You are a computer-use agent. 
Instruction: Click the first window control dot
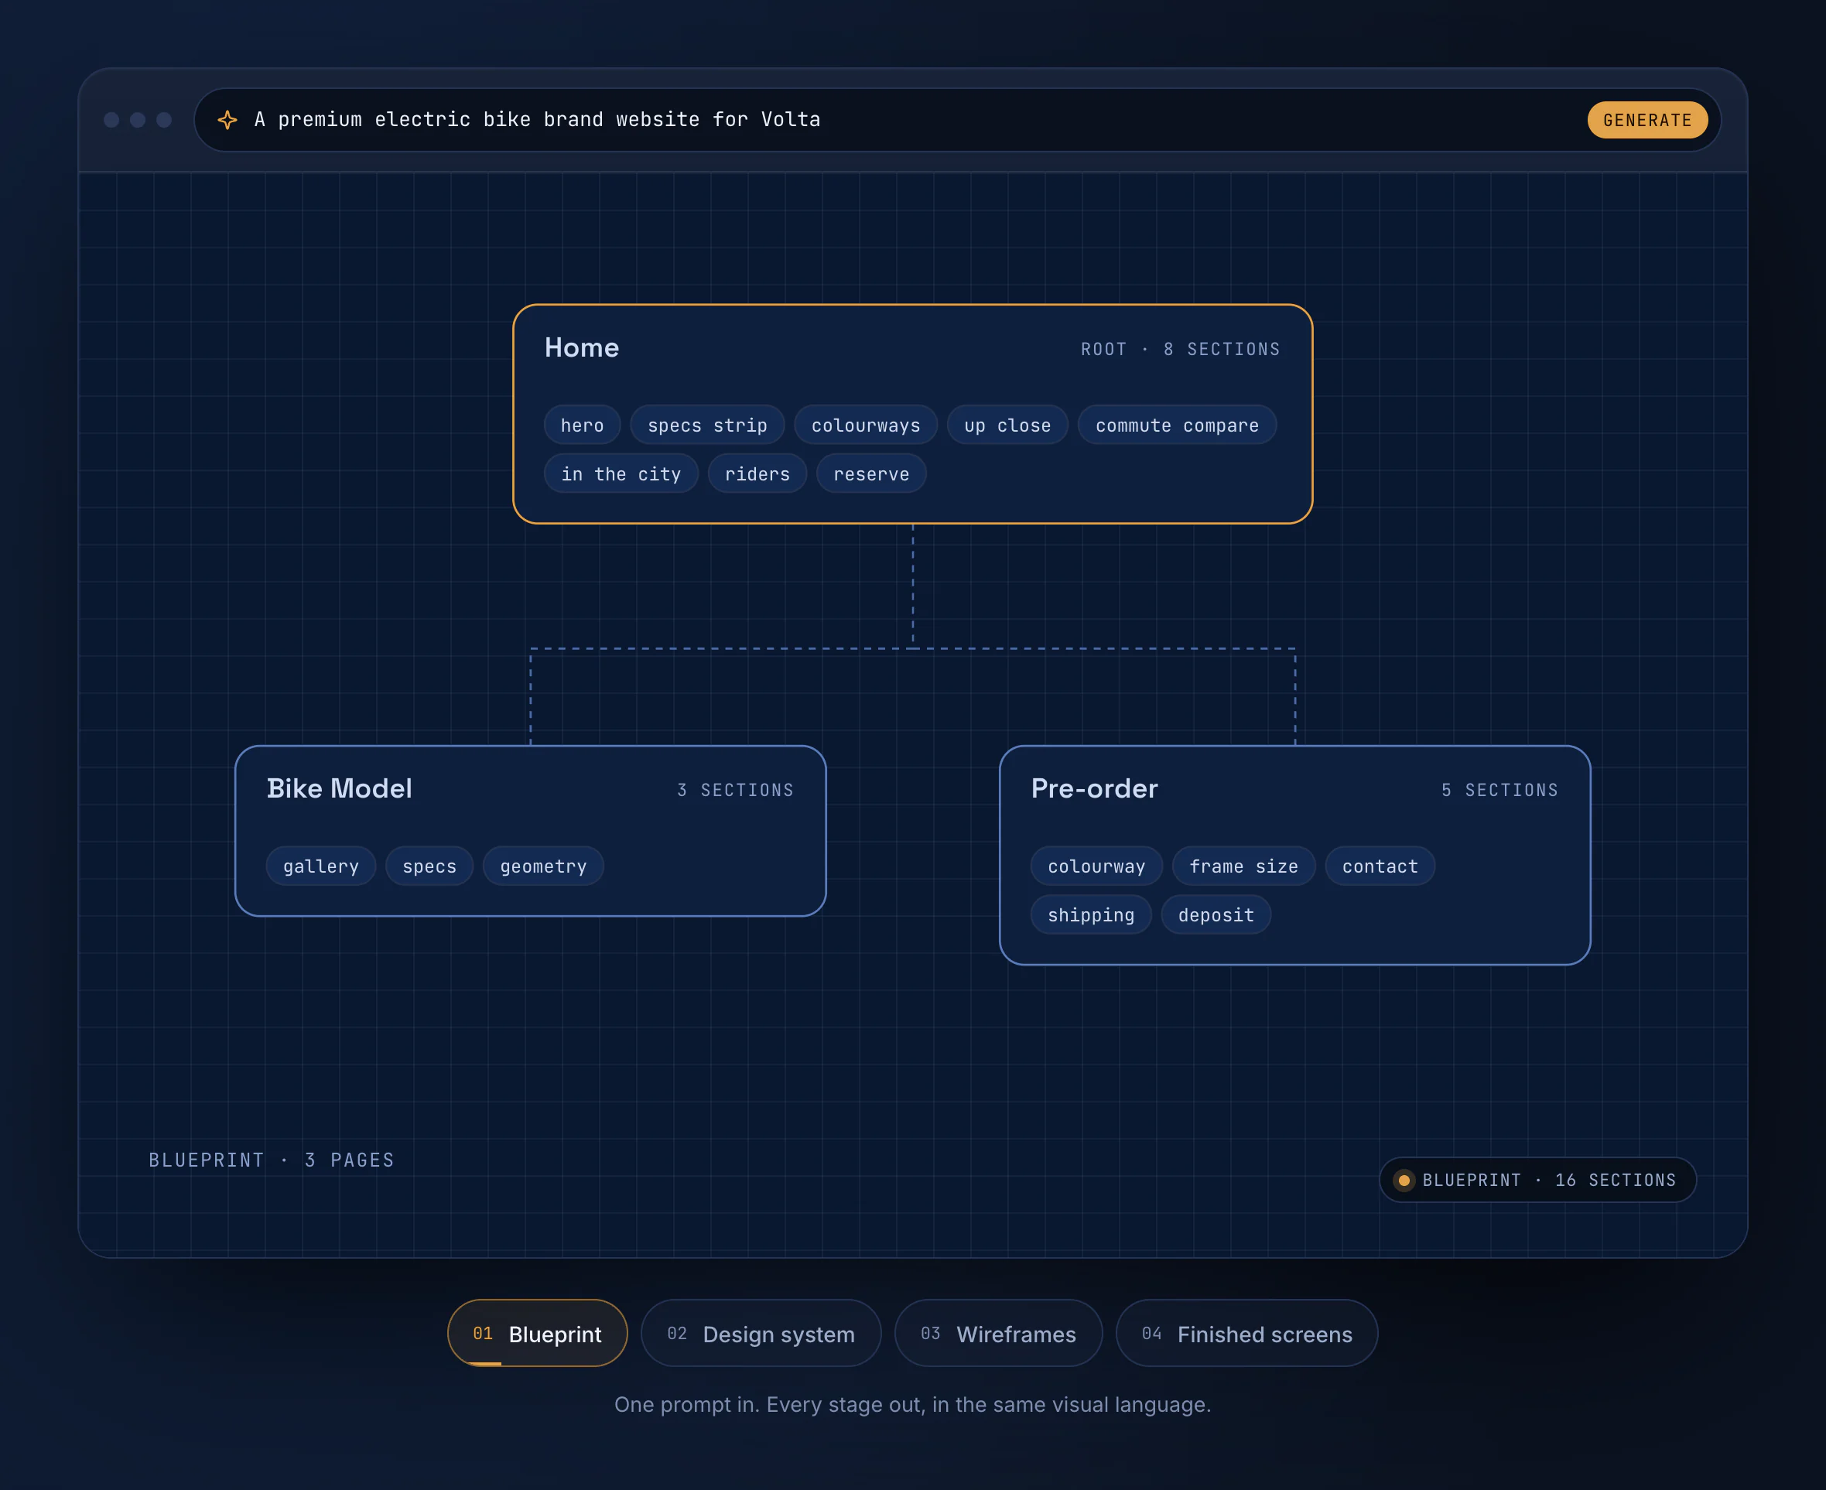click(x=111, y=120)
